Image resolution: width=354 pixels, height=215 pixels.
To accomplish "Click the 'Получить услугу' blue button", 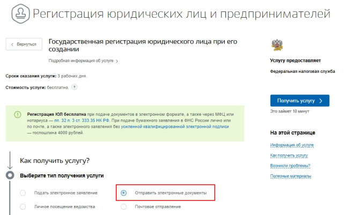I will pos(300,101).
